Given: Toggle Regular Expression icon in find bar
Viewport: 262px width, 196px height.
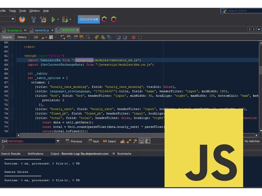Looking at the screenshot, I should (x=135, y=141).
